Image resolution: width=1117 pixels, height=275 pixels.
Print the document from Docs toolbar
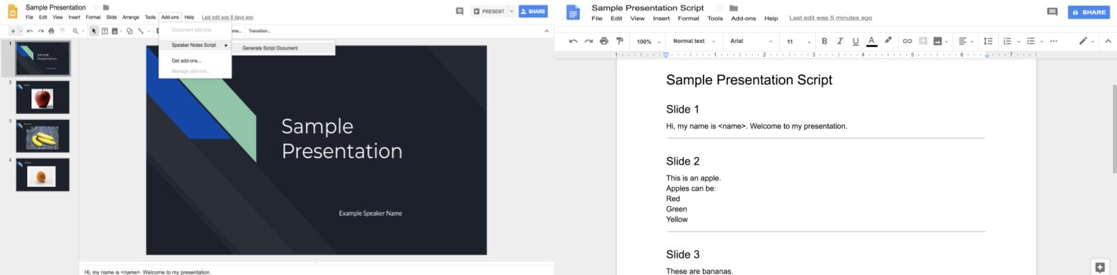(604, 41)
